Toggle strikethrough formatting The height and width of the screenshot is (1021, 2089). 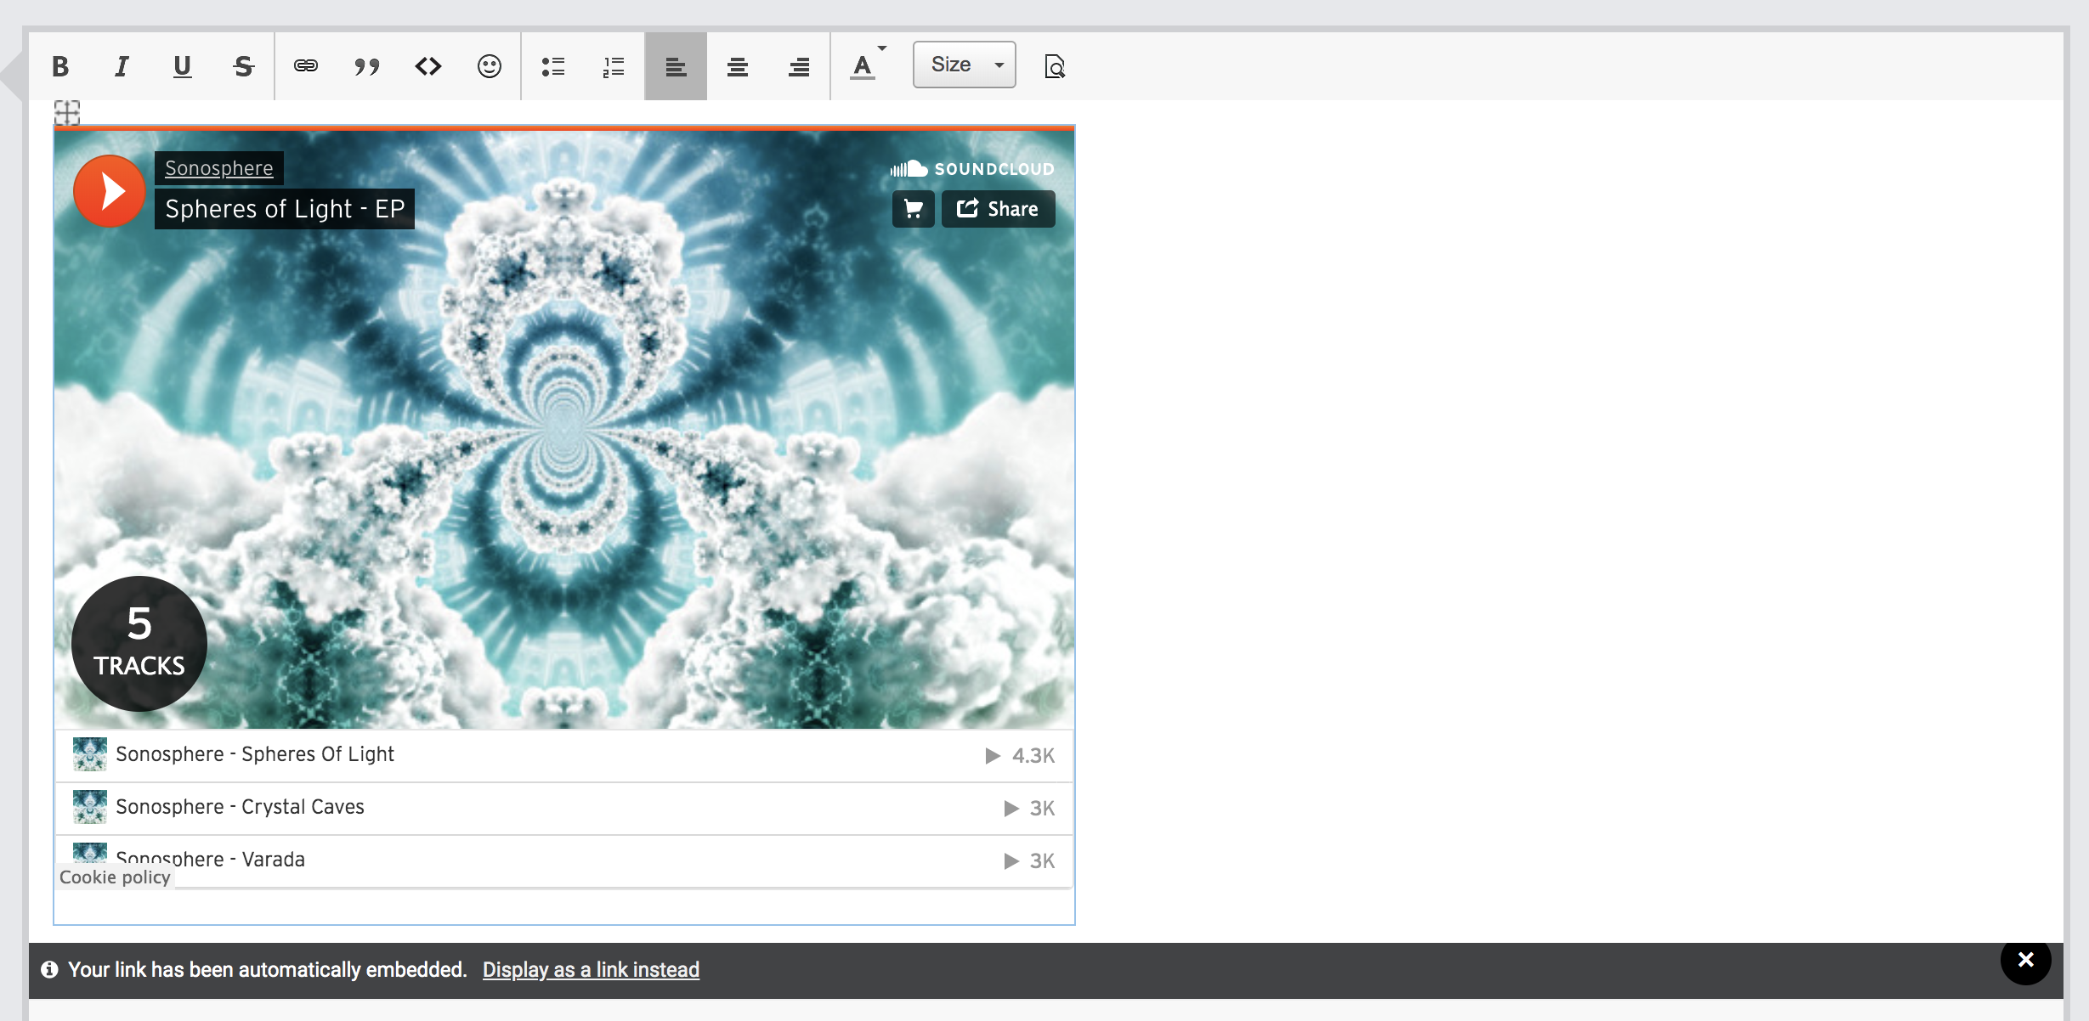pyautogui.click(x=244, y=66)
